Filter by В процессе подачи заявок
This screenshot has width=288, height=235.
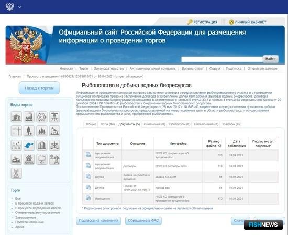click(x=35, y=204)
